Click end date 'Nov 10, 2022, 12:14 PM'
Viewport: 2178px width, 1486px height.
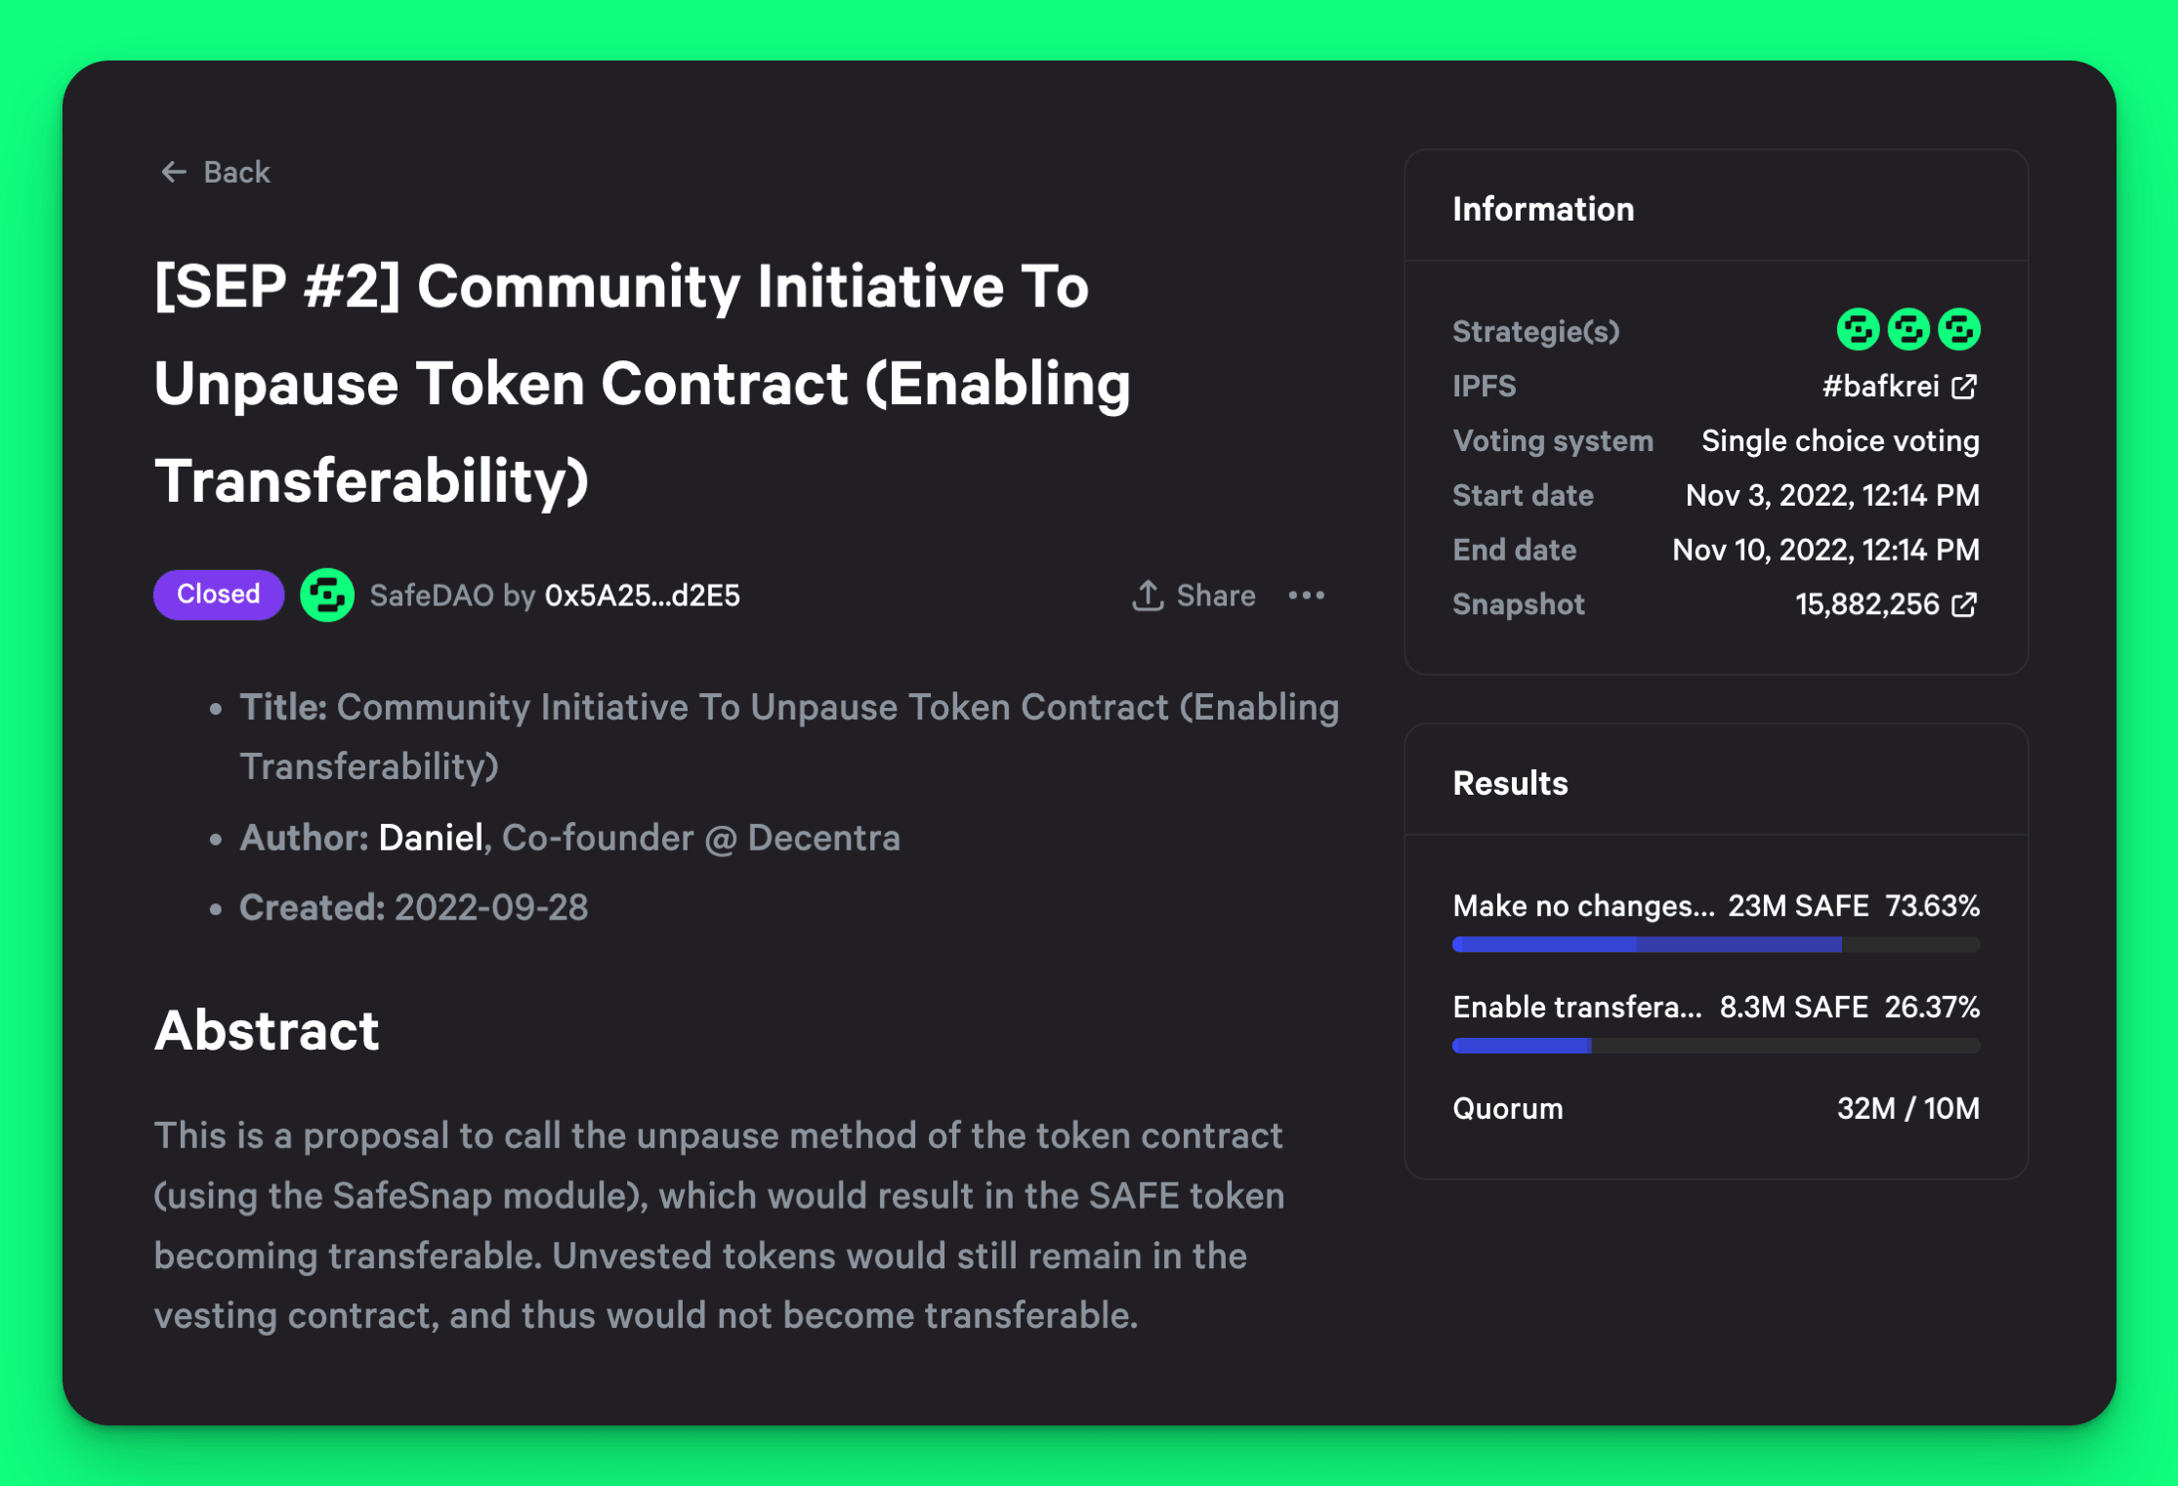coord(1825,550)
